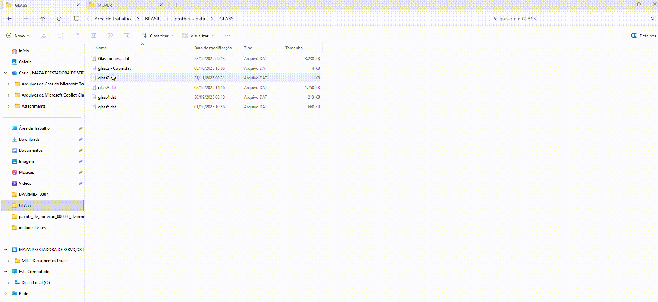Expand the Attachments folder node
Screen dimensions: 658x302
pos(9,106)
